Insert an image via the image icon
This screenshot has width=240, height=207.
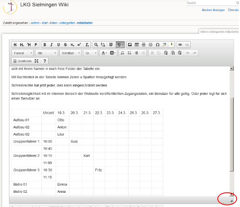pos(130,45)
